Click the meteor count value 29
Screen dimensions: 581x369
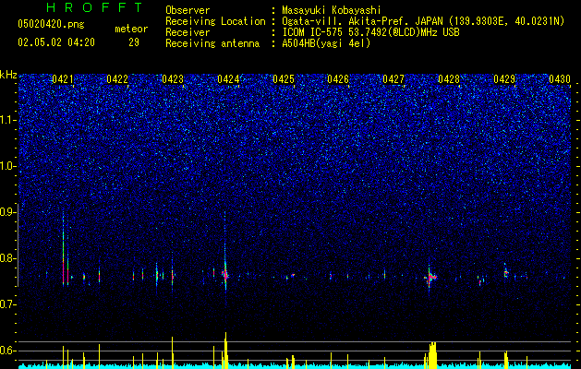click(134, 42)
